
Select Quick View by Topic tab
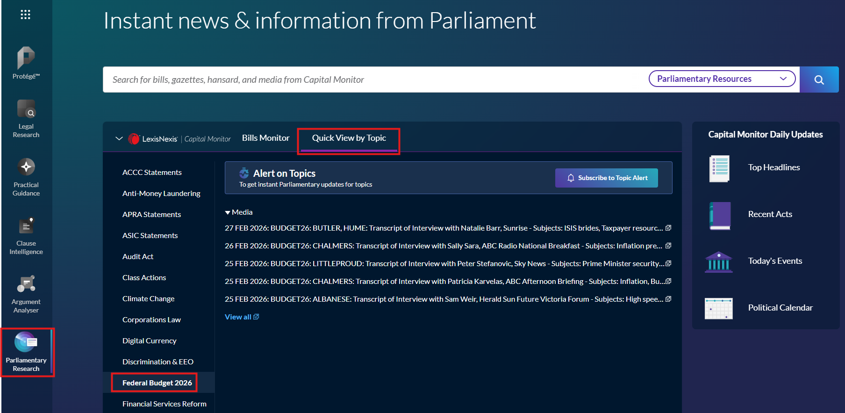[x=349, y=138]
